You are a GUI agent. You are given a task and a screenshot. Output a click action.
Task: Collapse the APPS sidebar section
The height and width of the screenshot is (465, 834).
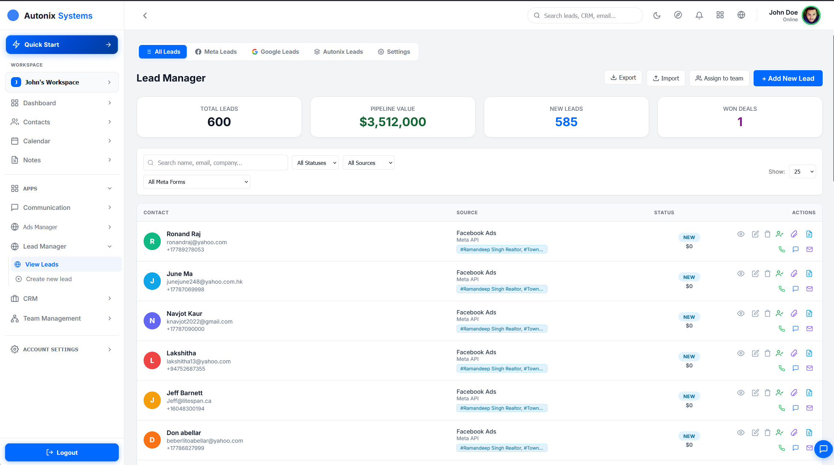coord(62,189)
